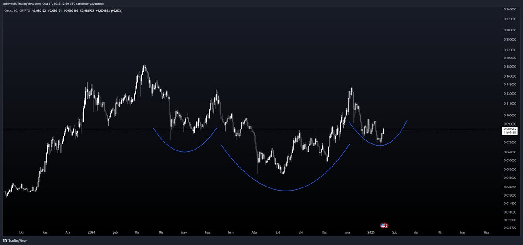Image resolution: width=523 pixels, height=245 pixels.
Task: Click the 0,034500 price axis label
Action: [x=509, y=204]
